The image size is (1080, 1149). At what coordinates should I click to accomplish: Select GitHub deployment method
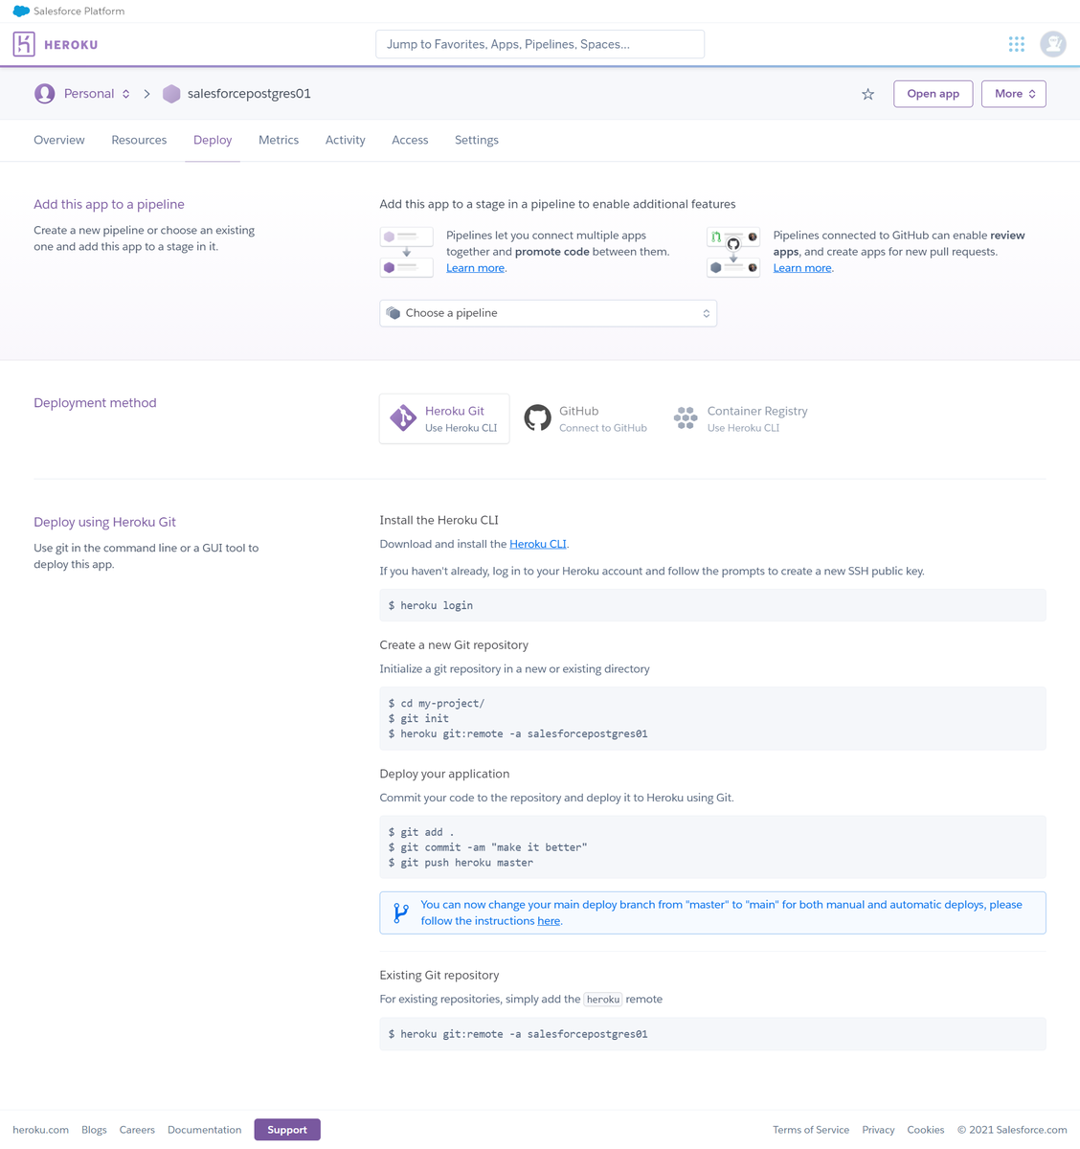(x=586, y=418)
